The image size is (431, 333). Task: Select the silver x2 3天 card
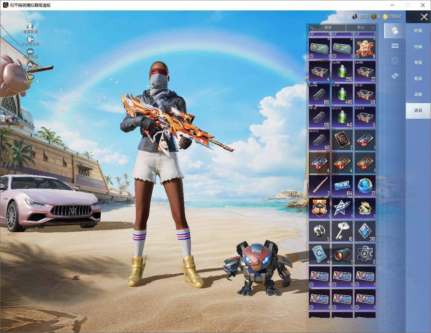[x=365, y=140]
